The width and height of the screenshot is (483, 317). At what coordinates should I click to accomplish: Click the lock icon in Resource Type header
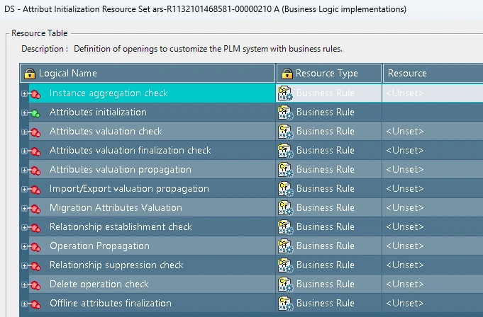[x=287, y=74]
